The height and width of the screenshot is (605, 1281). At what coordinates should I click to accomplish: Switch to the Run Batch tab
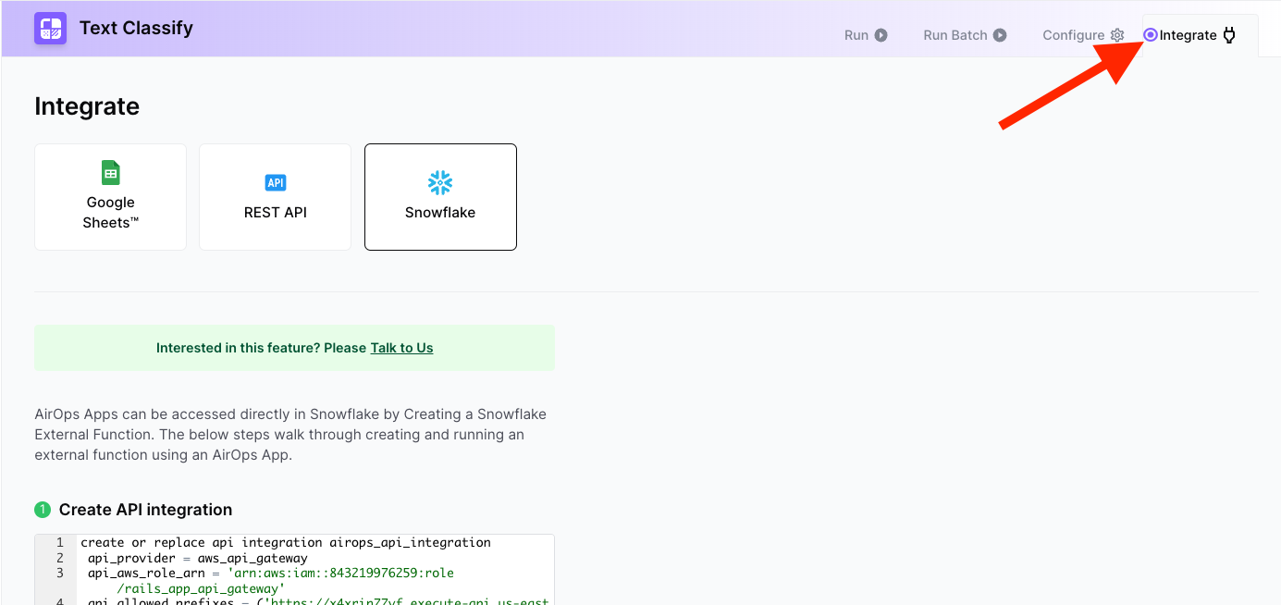click(965, 35)
